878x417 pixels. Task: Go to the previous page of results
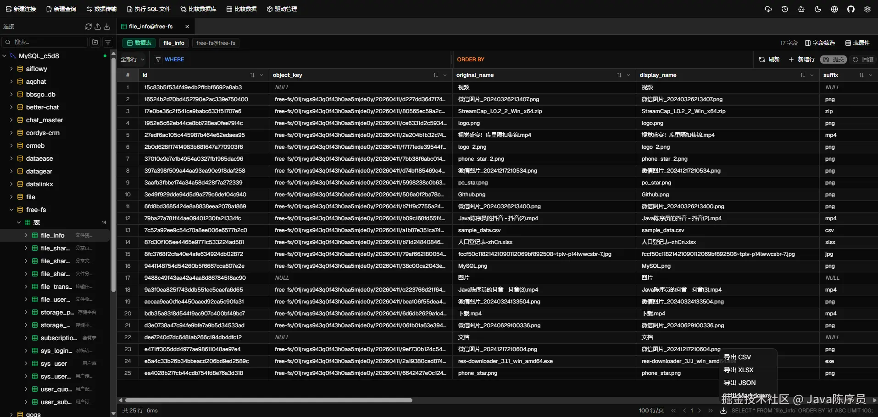tap(684, 411)
